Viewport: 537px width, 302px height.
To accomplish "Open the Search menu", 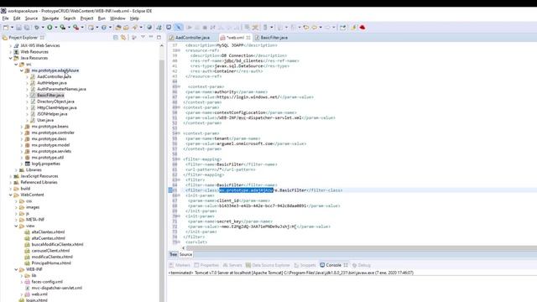I will pos(69,18).
